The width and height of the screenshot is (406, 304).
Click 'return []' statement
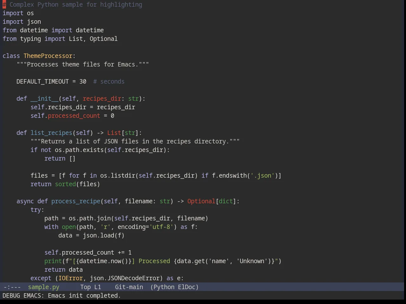pyautogui.click(x=60, y=158)
